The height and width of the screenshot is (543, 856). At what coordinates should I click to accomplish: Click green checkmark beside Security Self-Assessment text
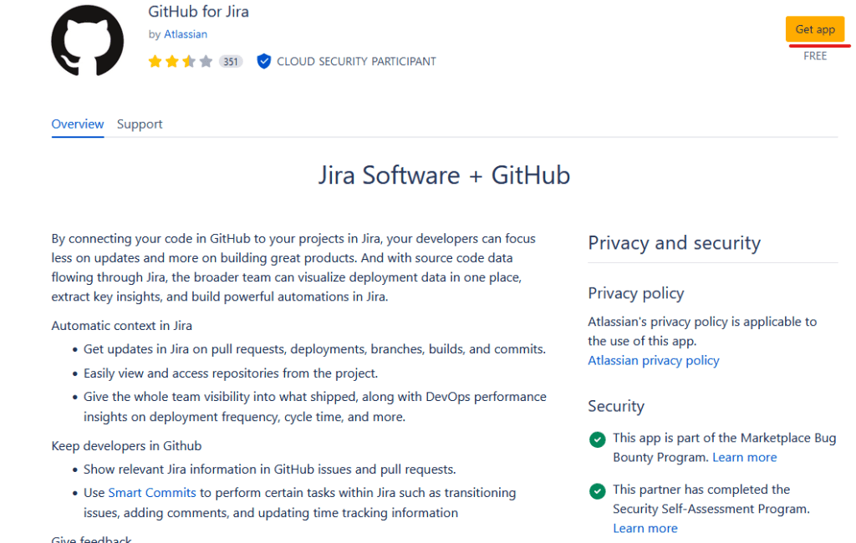(x=597, y=491)
